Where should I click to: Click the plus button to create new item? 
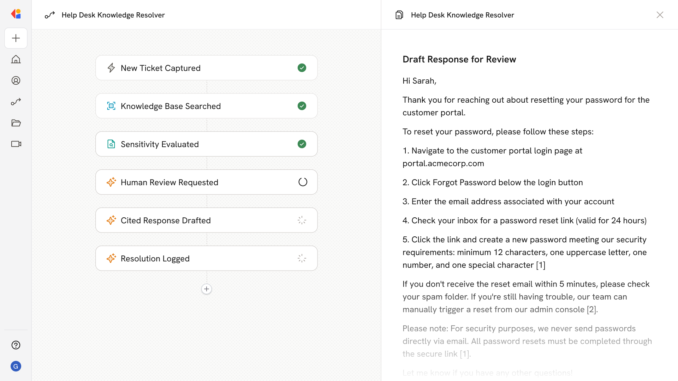pos(16,38)
